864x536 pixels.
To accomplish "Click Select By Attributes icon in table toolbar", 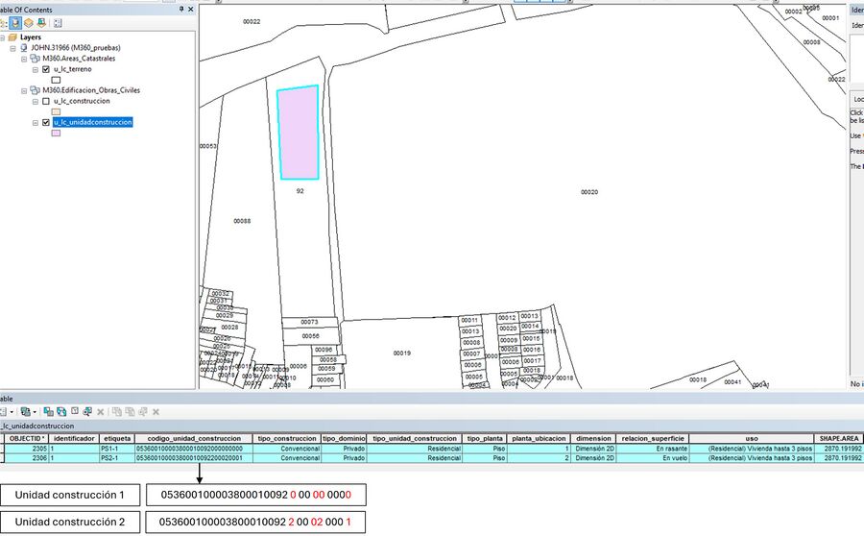I will (47, 411).
